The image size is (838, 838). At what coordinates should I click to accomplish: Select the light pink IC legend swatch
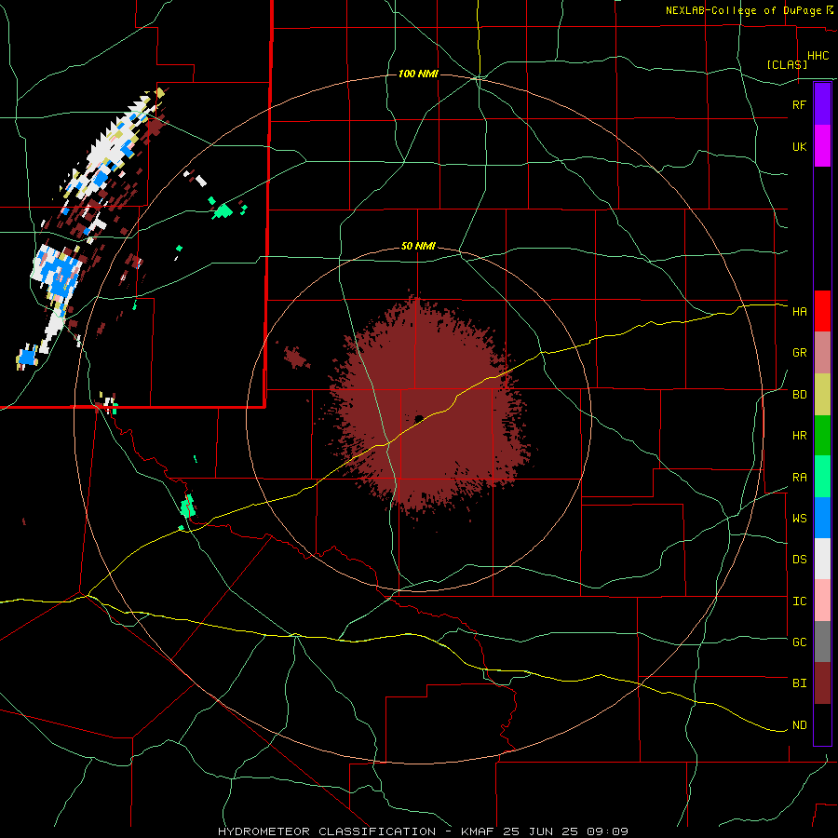(x=822, y=601)
